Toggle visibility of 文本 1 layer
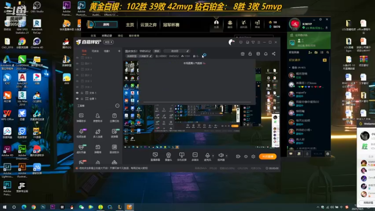The height and width of the screenshot is (211, 375). pyautogui.click(x=77, y=93)
